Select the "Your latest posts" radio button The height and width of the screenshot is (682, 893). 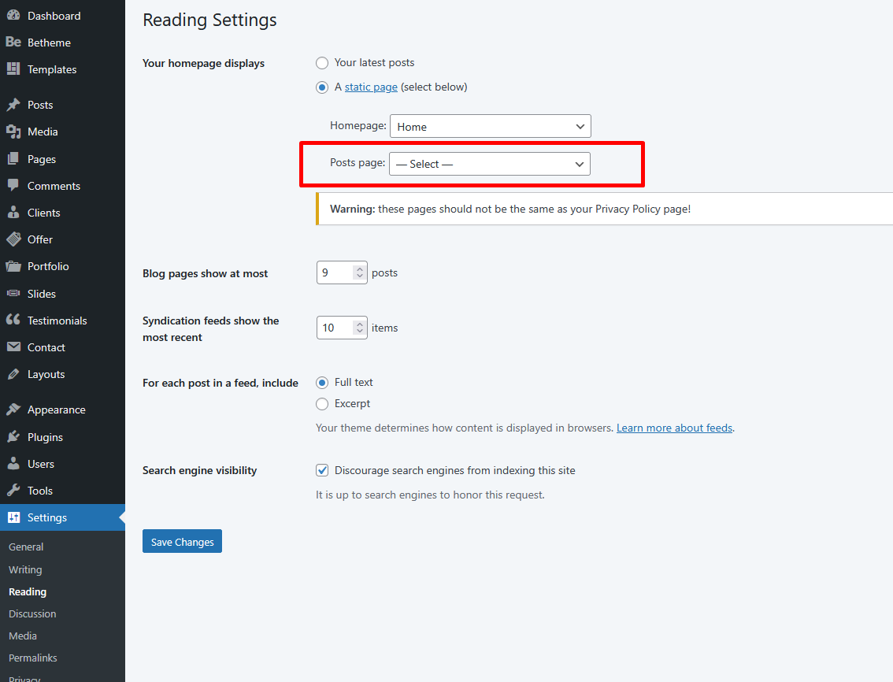click(322, 63)
